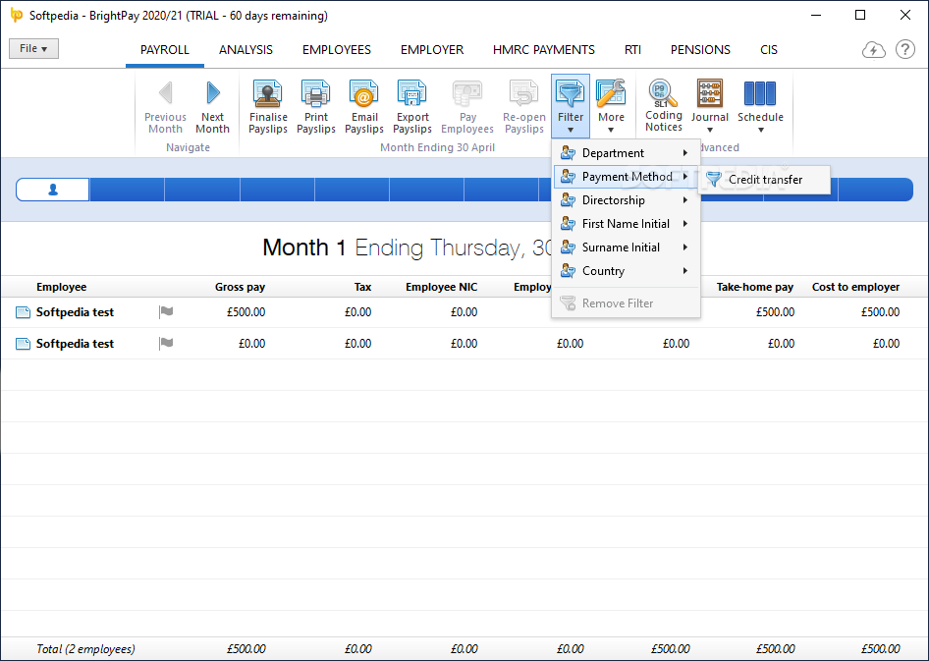The width and height of the screenshot is (929, 661).
Task: Click Email Payslips icon
Action: 363,93
